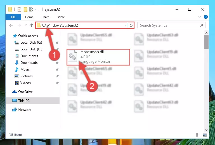Open the Help question mark icon
215x145 pixels.
coord(206,17)
